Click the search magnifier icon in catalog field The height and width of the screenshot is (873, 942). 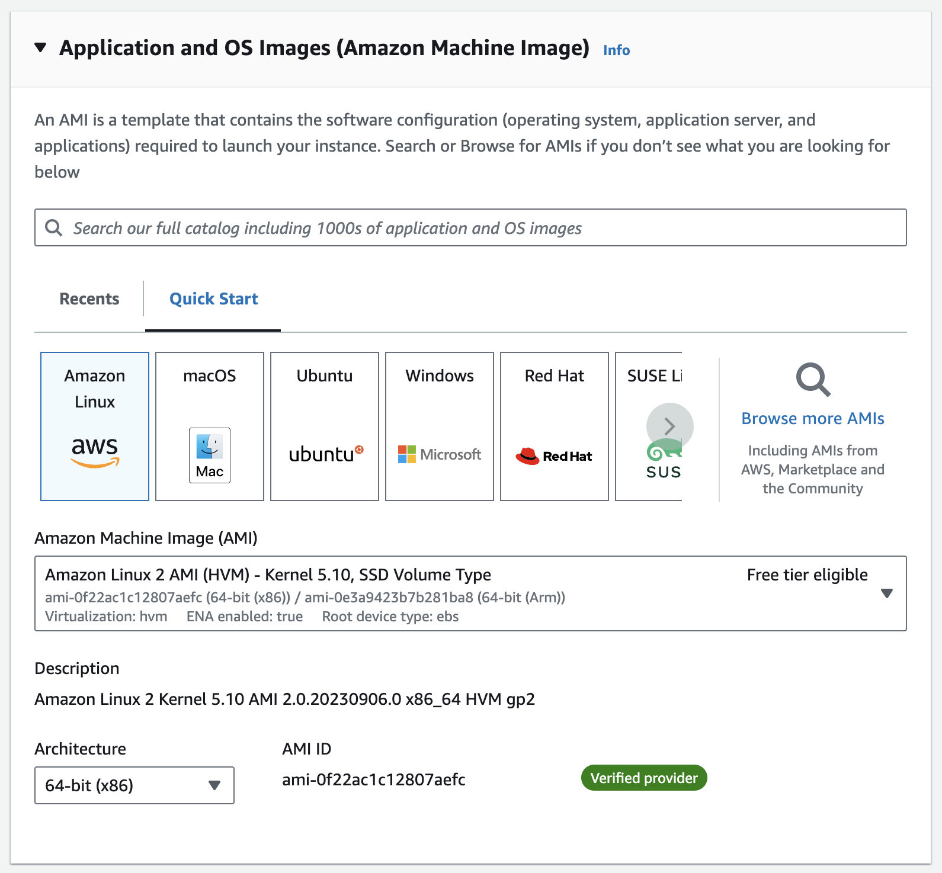[54, 227]
